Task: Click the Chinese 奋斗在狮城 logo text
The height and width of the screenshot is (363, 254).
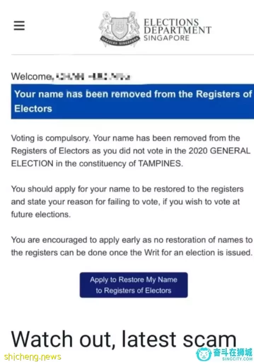Action: pos(232,352)
